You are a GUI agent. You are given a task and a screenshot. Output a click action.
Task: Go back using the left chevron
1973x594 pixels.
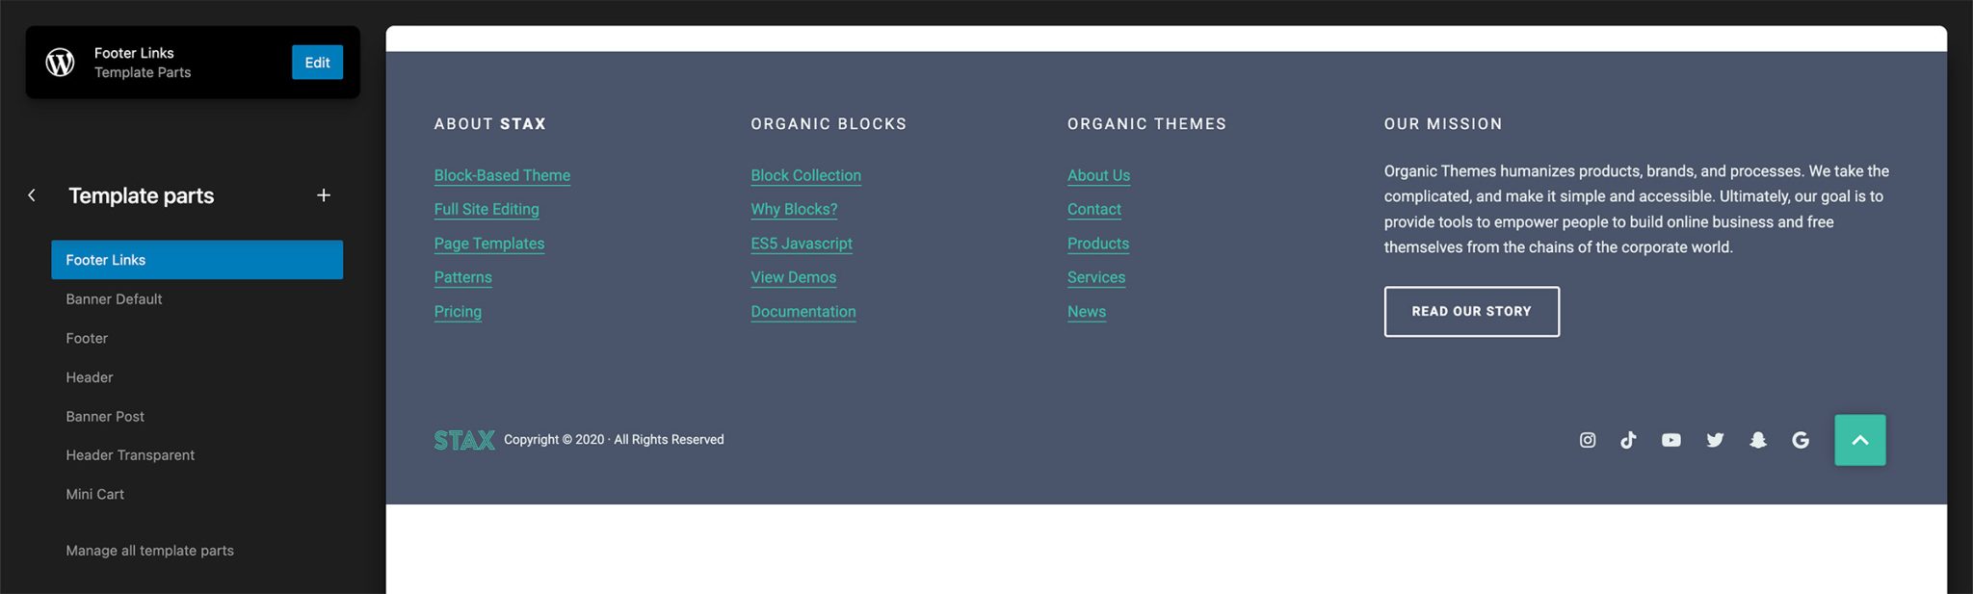pos(32,195)
